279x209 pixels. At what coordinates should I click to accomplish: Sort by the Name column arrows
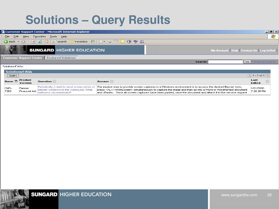pyautogui.click(x=16, y=81)
